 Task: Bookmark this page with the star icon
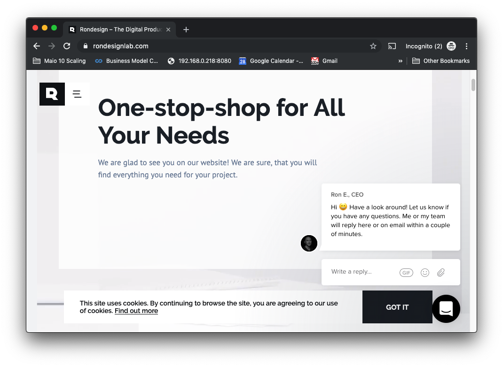point(373,46)
